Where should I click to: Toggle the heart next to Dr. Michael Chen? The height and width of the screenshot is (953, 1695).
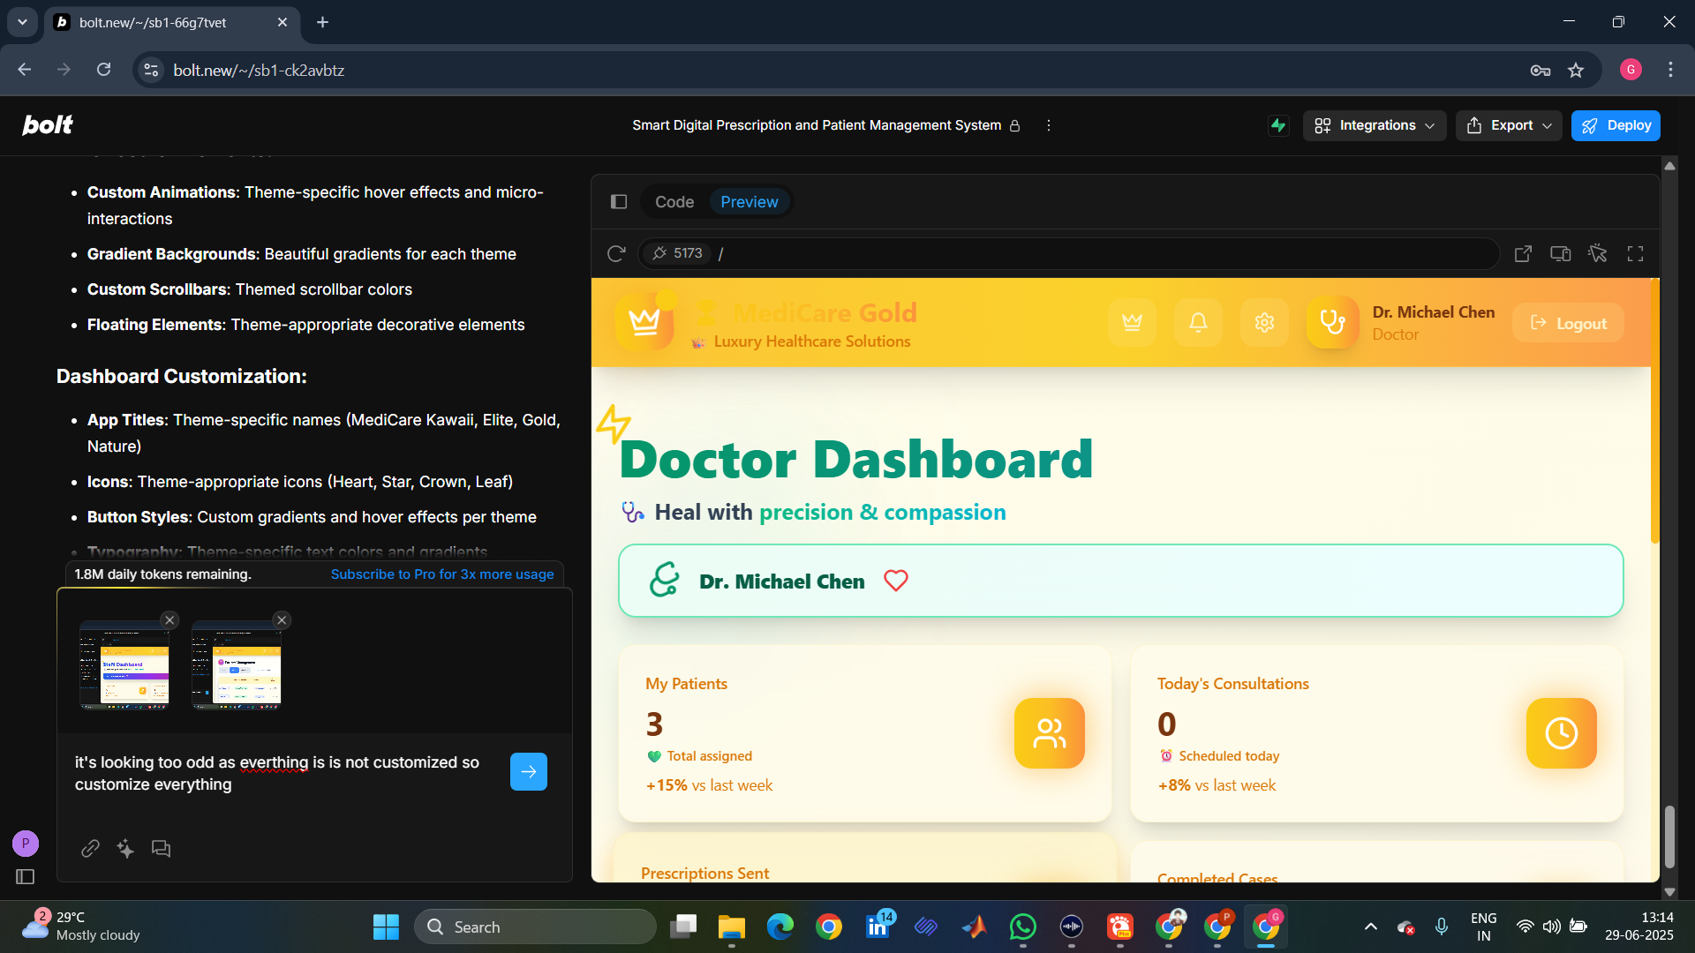[895, 582]
